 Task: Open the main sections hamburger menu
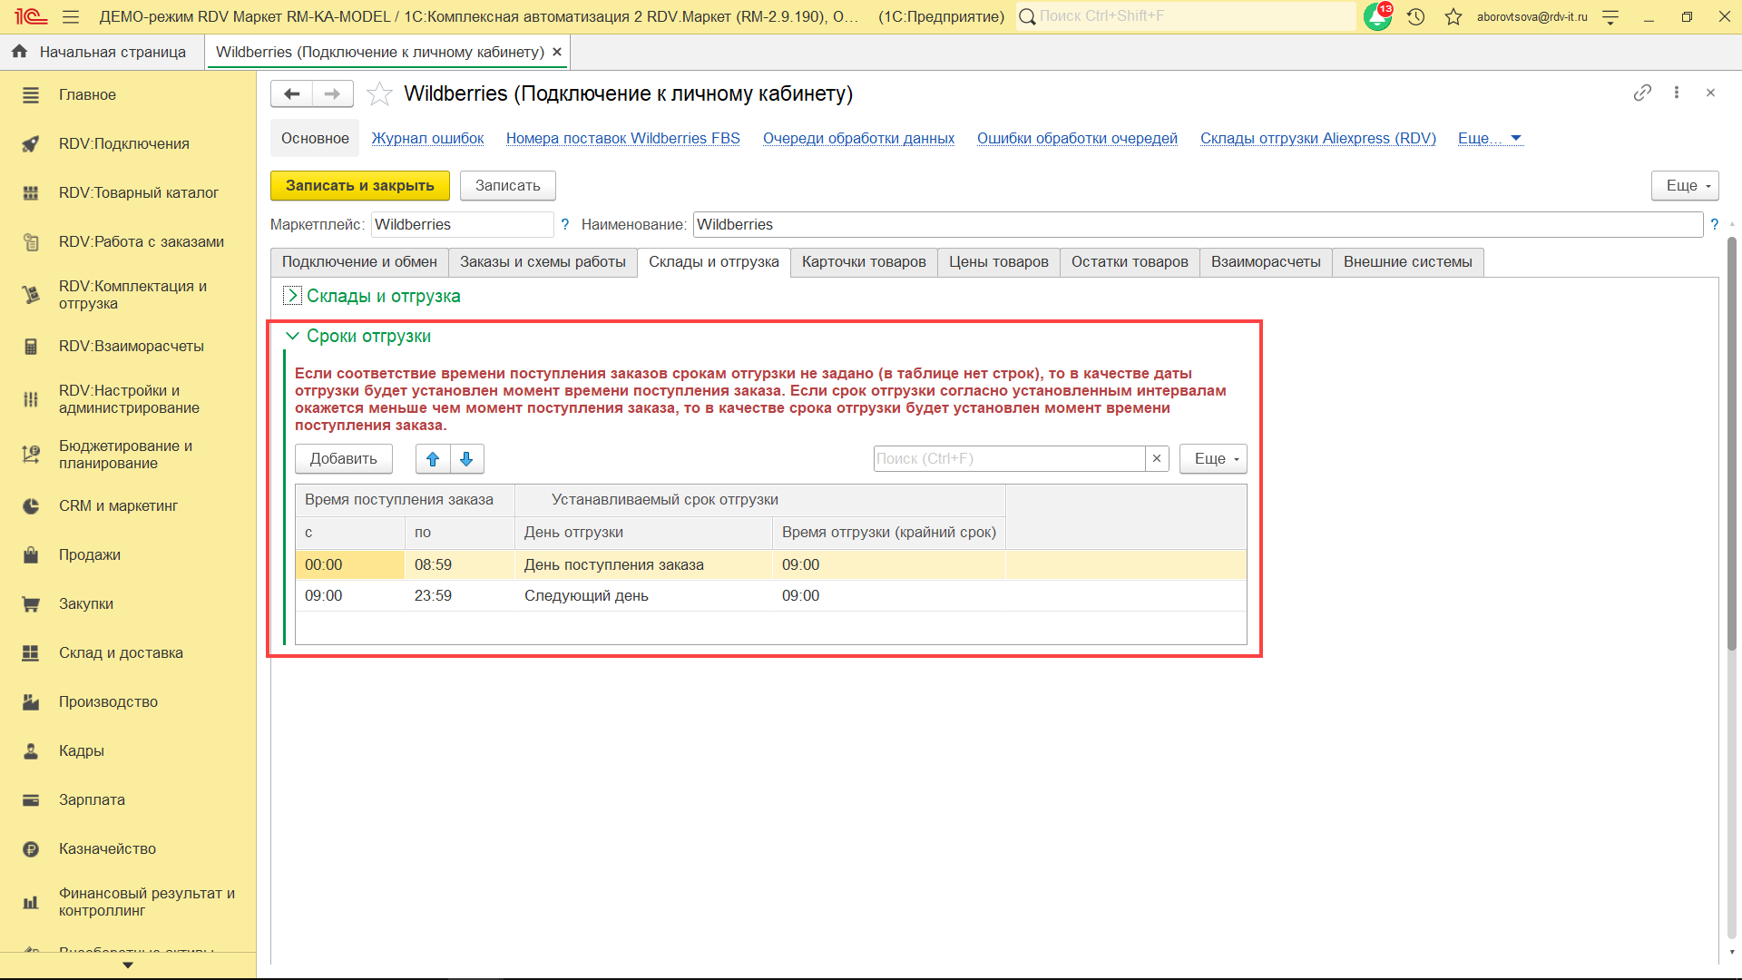point(71,16)
